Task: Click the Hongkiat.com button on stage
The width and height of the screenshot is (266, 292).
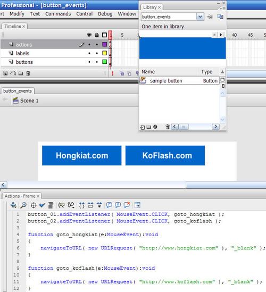Action: click(x=81, y=155)
